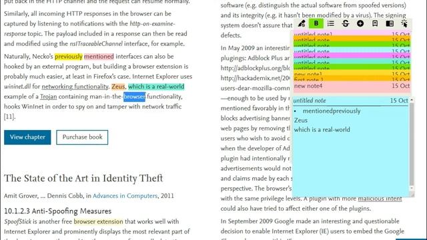
Task: Open the 'malicious intent' link
Action: point(380,199)
